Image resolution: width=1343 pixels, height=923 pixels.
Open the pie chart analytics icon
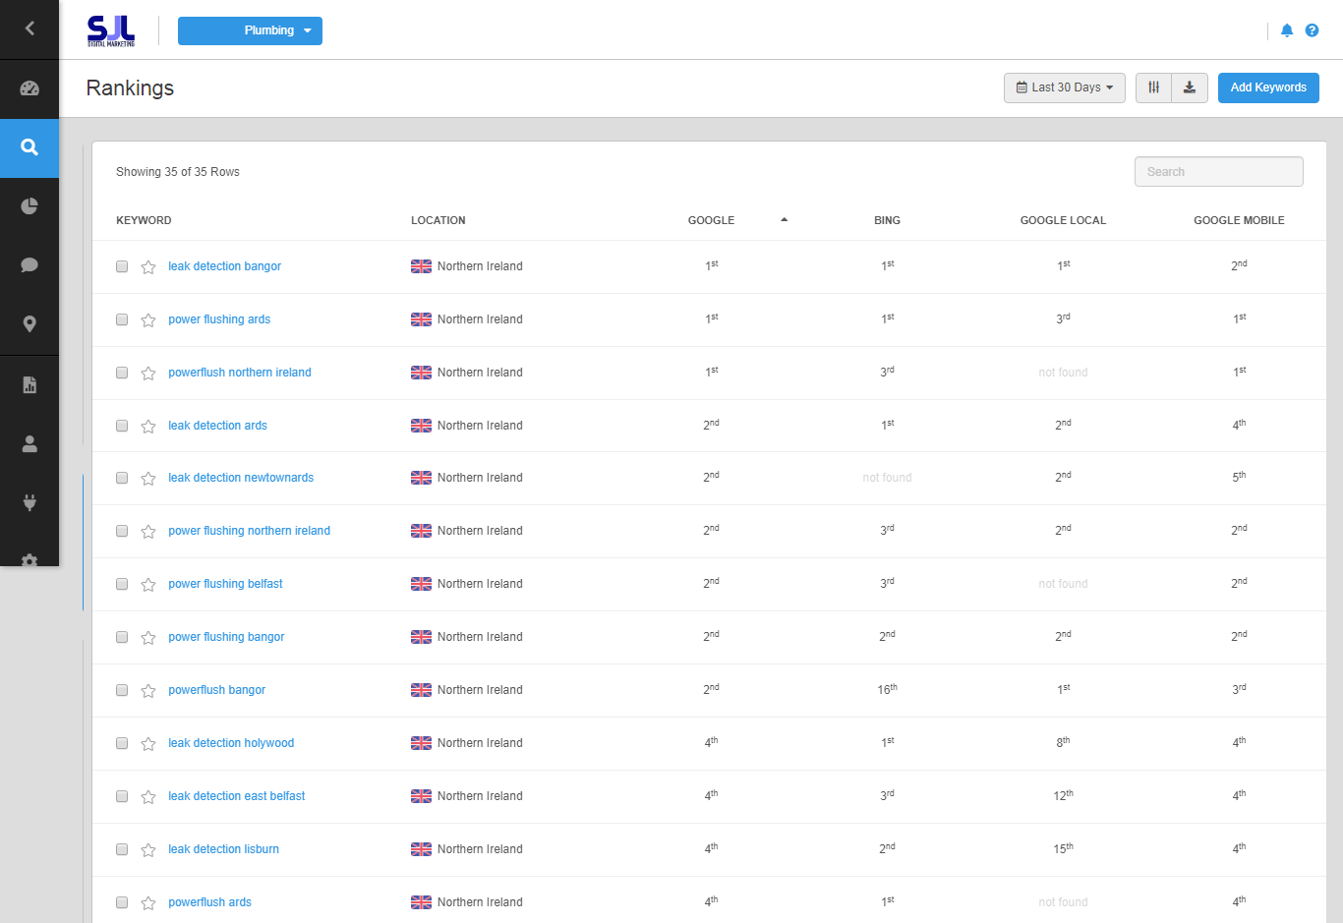[29, 206]
